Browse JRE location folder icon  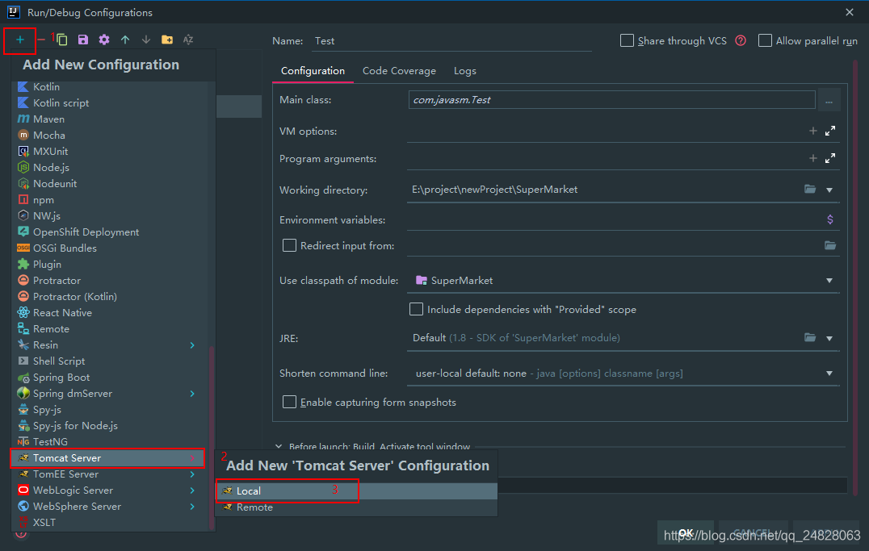[x=810, y=338]
